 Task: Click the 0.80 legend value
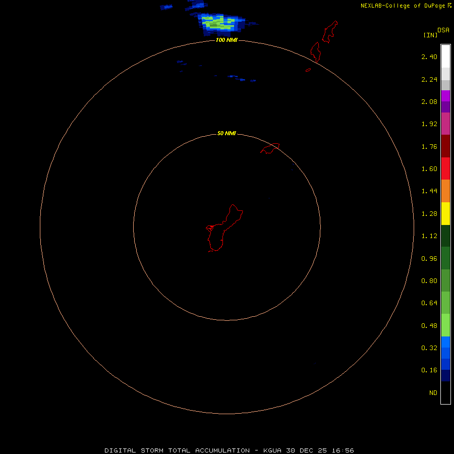point(429,281)
